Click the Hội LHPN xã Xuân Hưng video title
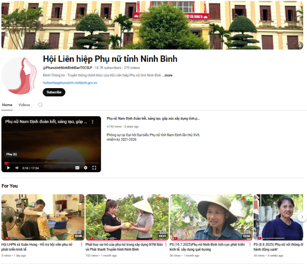The image size is (307, 266). (37, 247)
